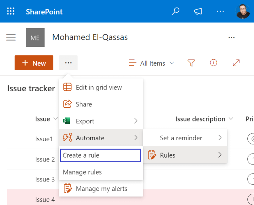
Task: Open the header ellipsis settings menu
Action: coord(220,12)
